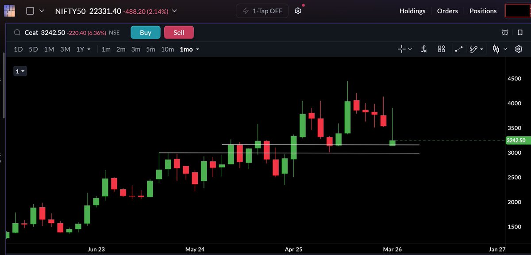Screen dimensions: 531x255
Task: Open the app logo home icon
Action: (x=9, y=11)
